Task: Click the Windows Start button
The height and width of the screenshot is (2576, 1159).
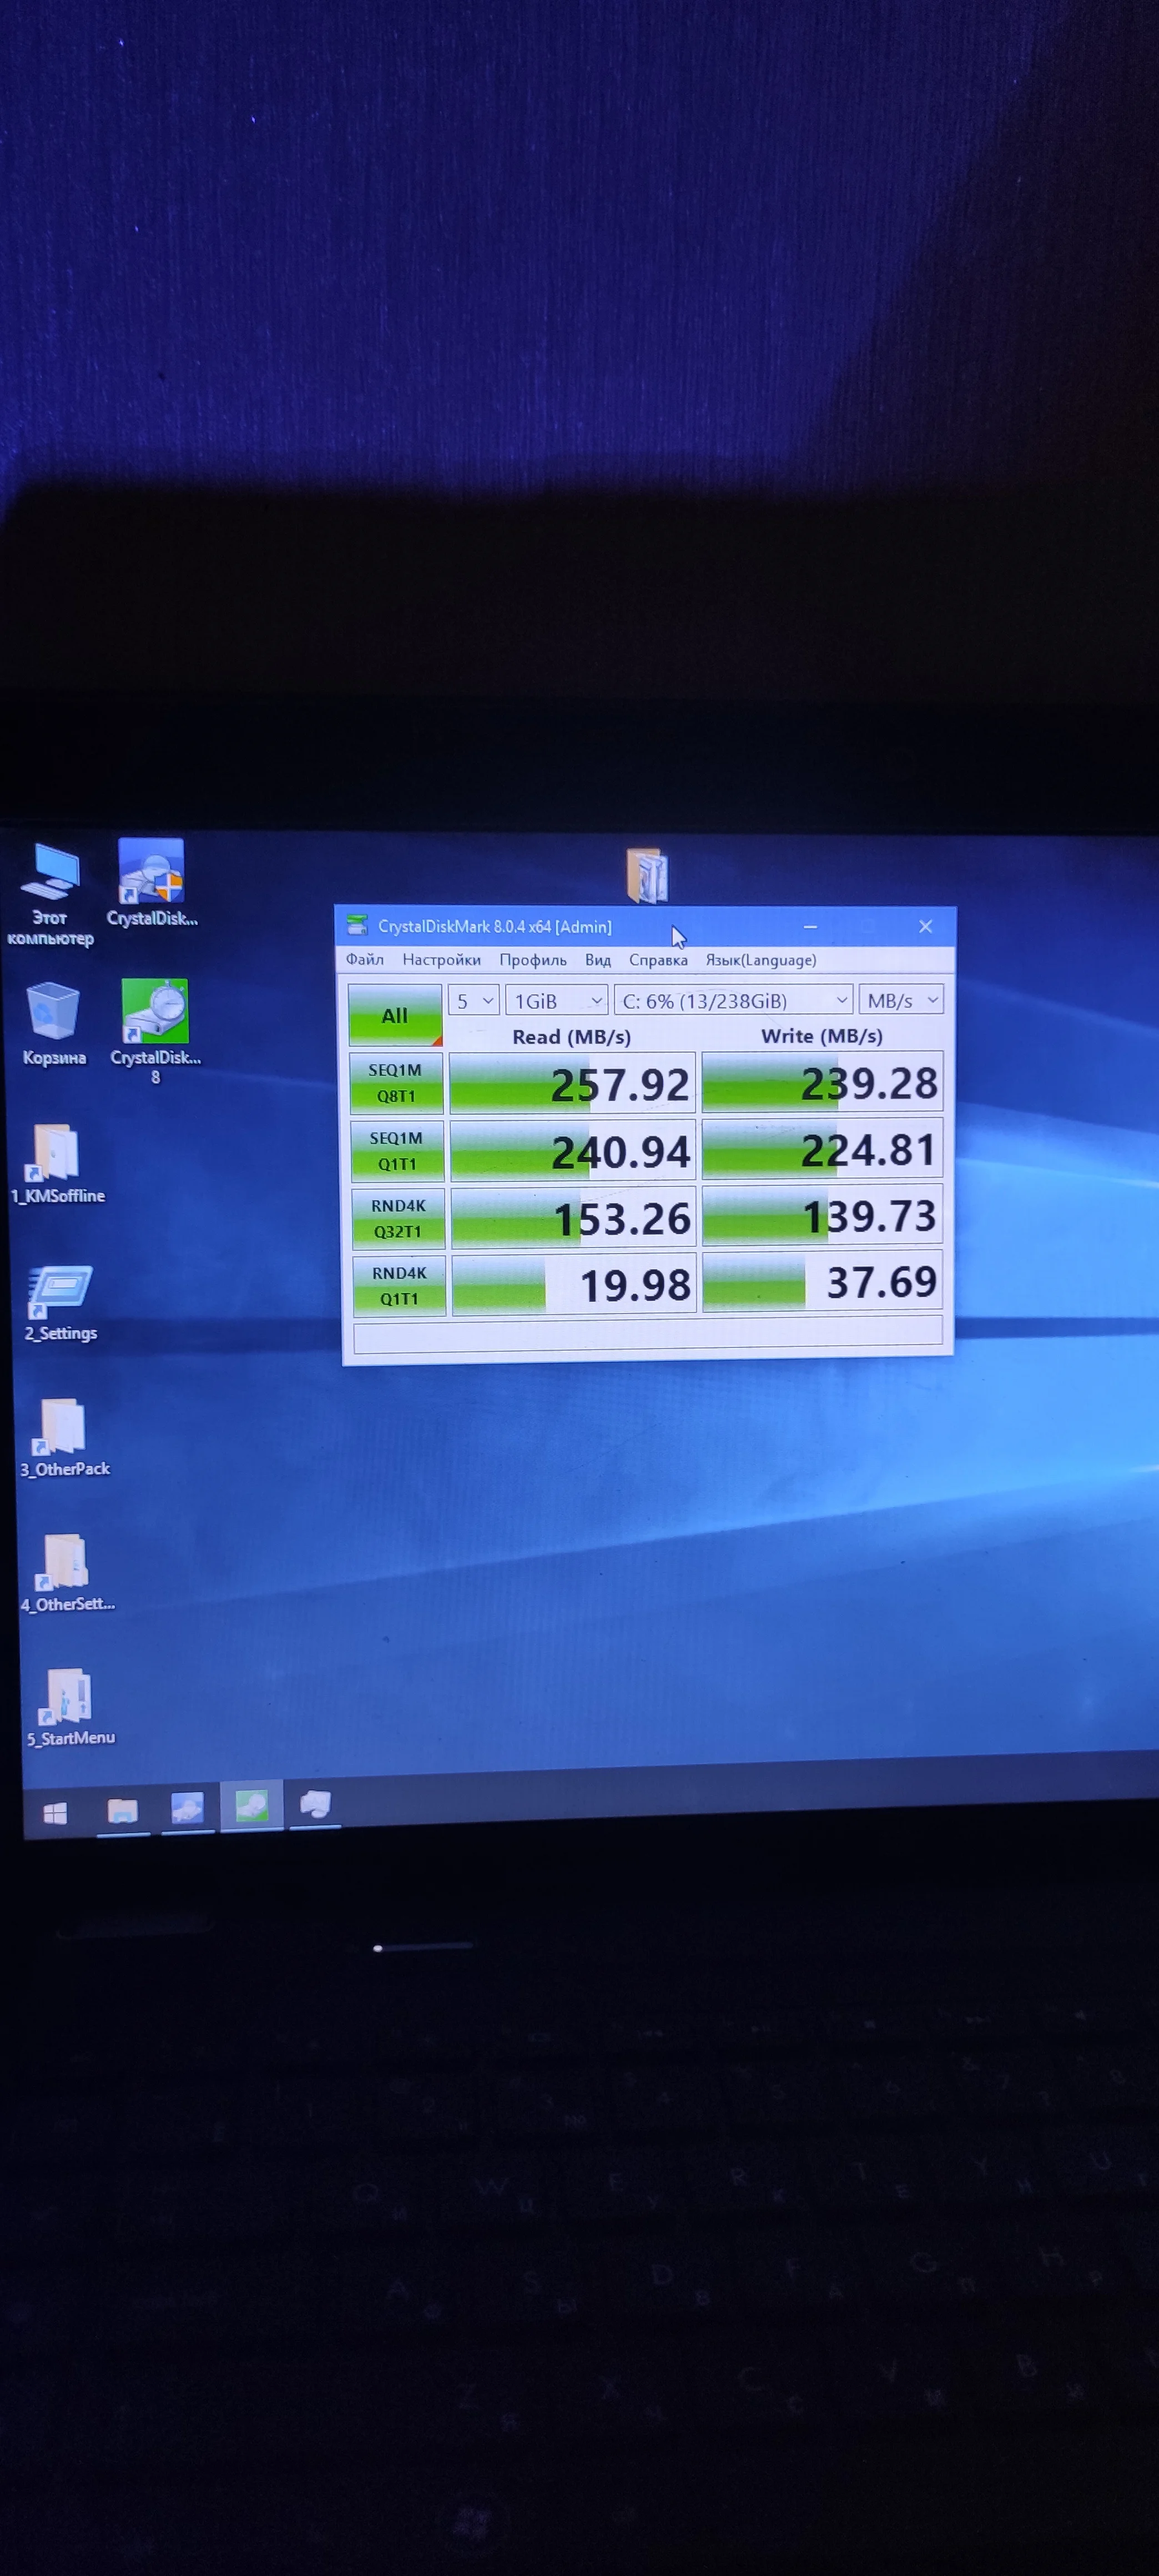Action: coord(55,1813)
